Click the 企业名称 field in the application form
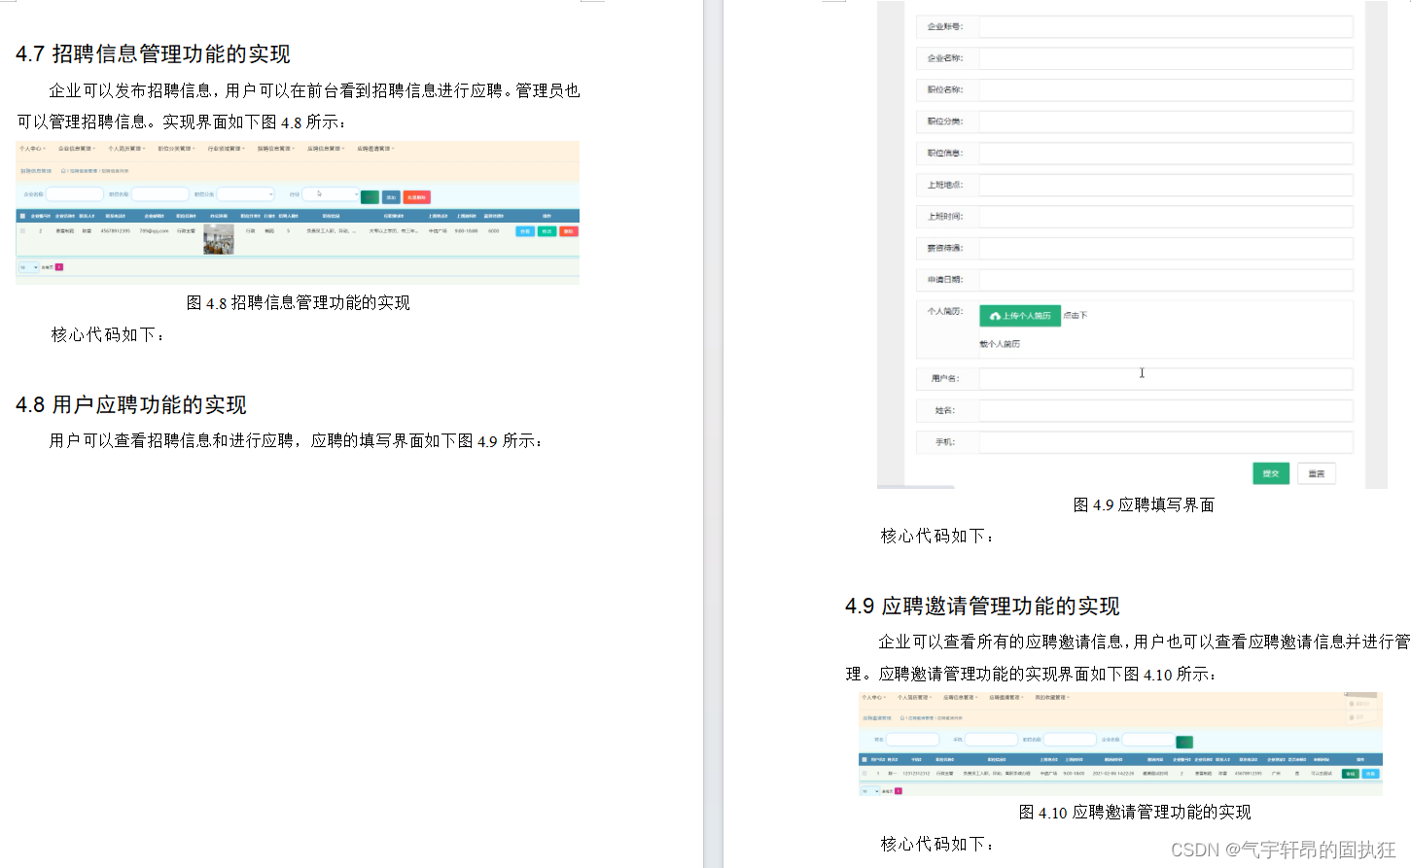 (1166, 58)
